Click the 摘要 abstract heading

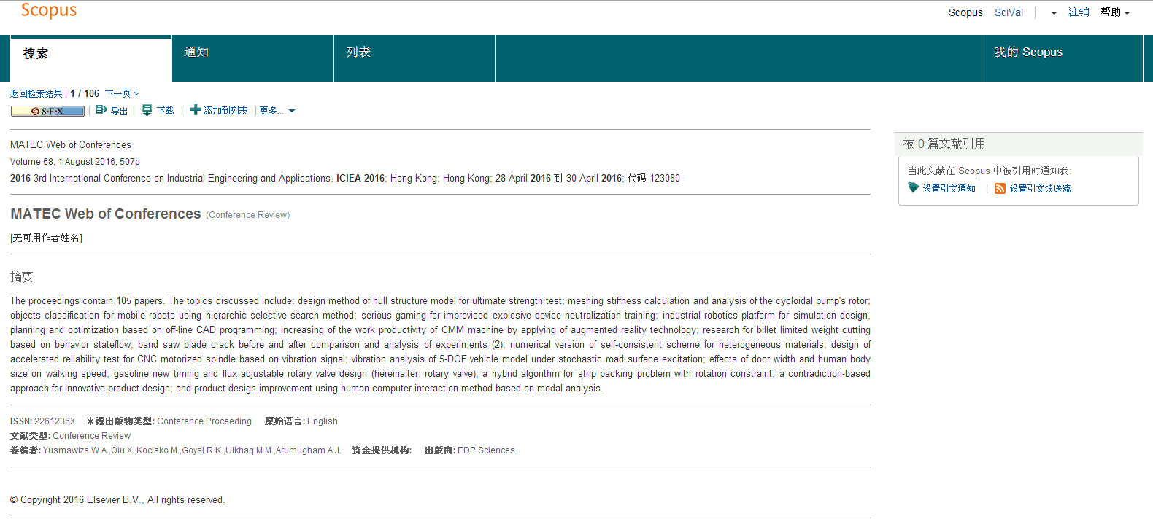pyautogui.click(x=22, y=277)
